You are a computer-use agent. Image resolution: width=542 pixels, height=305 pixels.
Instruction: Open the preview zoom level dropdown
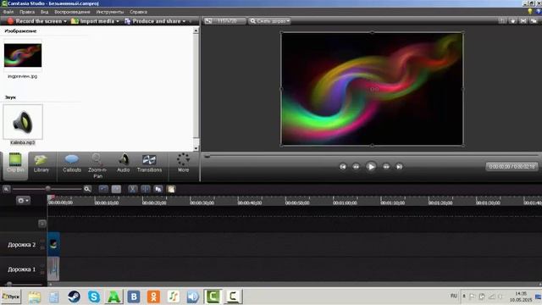pyautogui.click(x=269, y=21)
